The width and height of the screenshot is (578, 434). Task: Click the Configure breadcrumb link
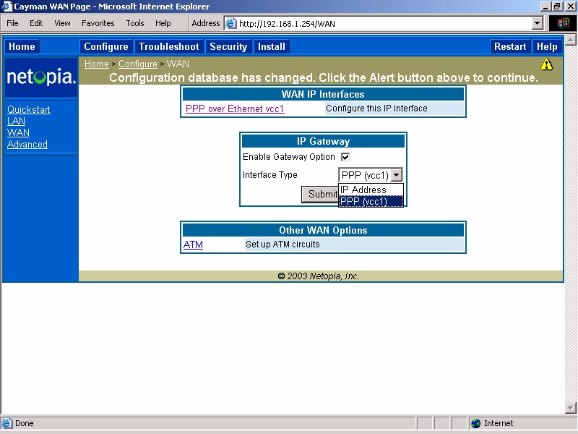(x=138, y=64)
